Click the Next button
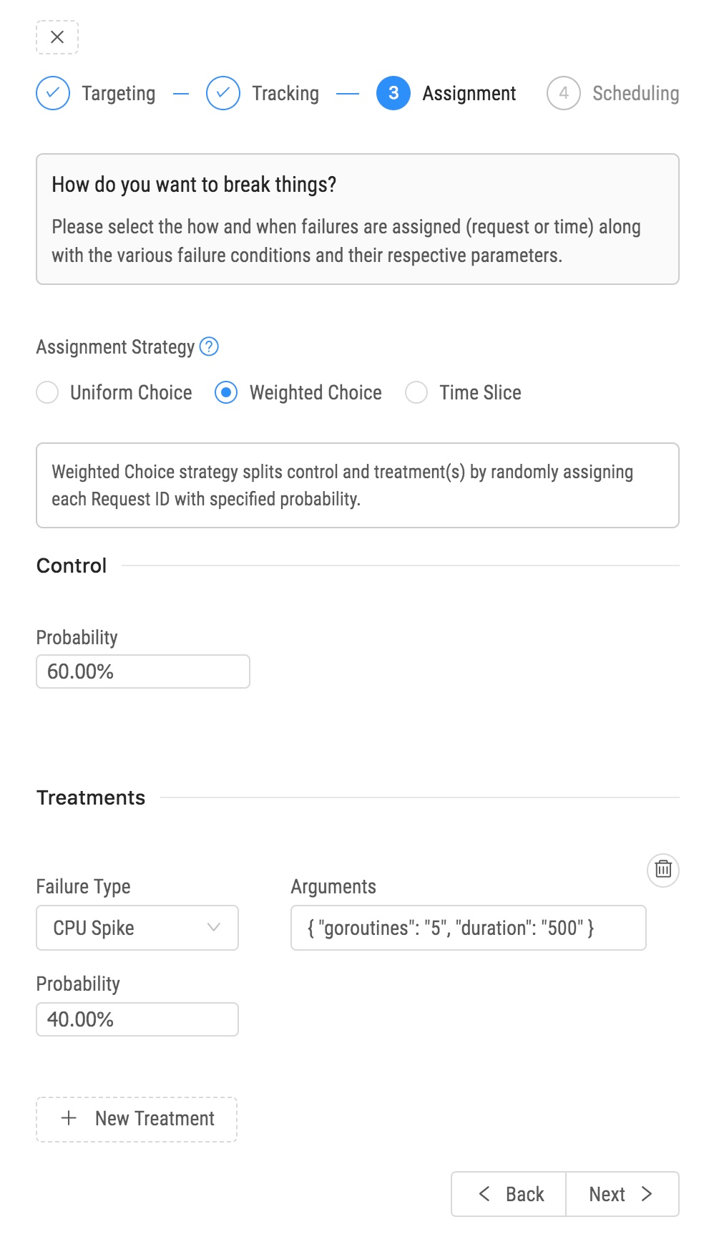The image size is (714, 1237). 622,1193
